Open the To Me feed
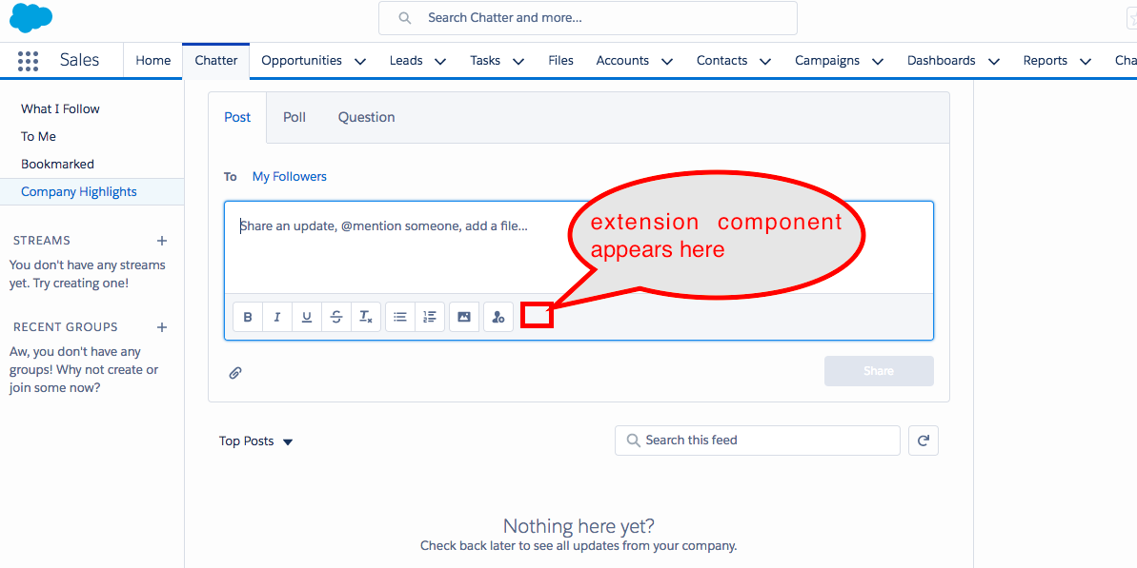This screenshot has width=1137, height=568. point(38,137)
